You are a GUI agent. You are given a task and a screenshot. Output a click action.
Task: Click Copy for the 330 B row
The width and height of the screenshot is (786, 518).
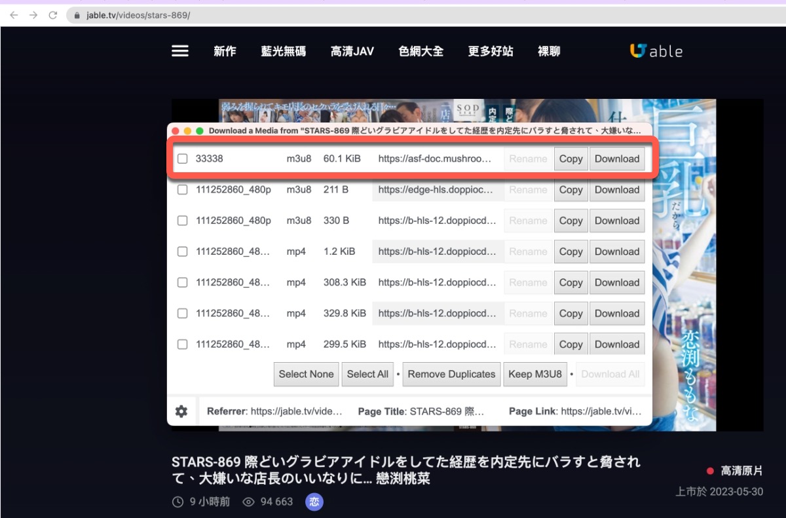[x=571, y=221]
